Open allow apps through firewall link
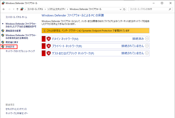Image resolution: width=175 pixels, height=118 pixels. [x=21, y=25]
